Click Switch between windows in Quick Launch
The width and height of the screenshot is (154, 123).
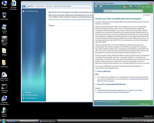click(11, 121)
